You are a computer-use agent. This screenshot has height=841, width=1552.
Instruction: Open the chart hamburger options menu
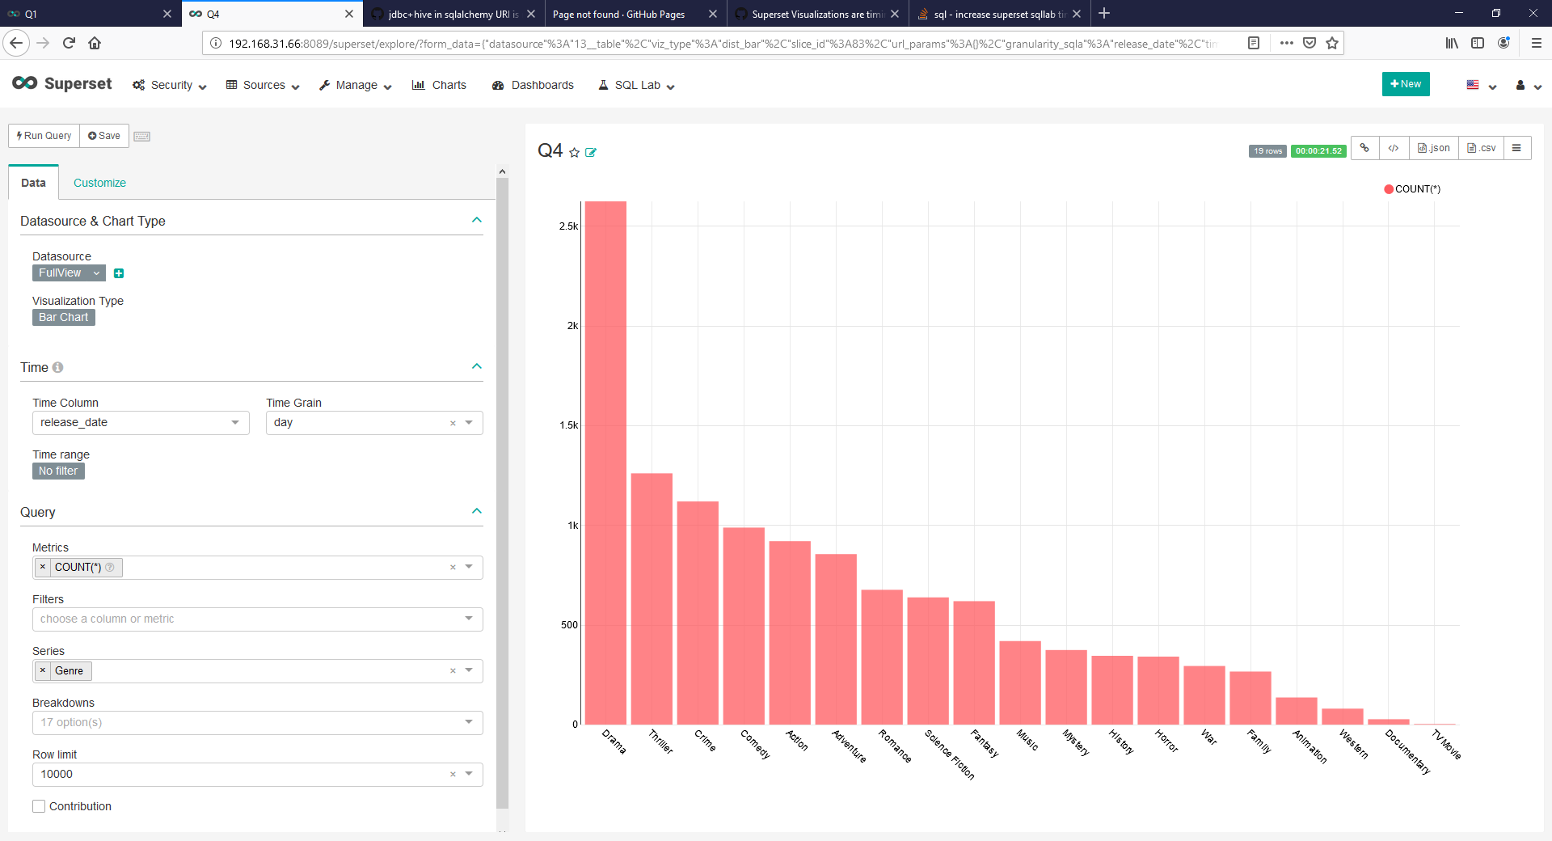pos(1516,148)
